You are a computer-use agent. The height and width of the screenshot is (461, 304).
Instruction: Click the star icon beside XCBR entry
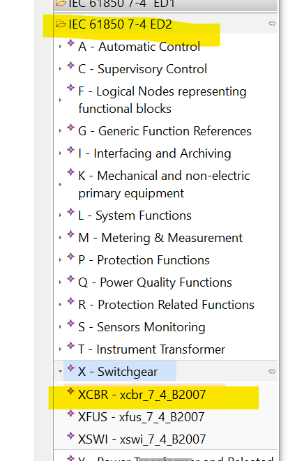click(x=70, y=391)
